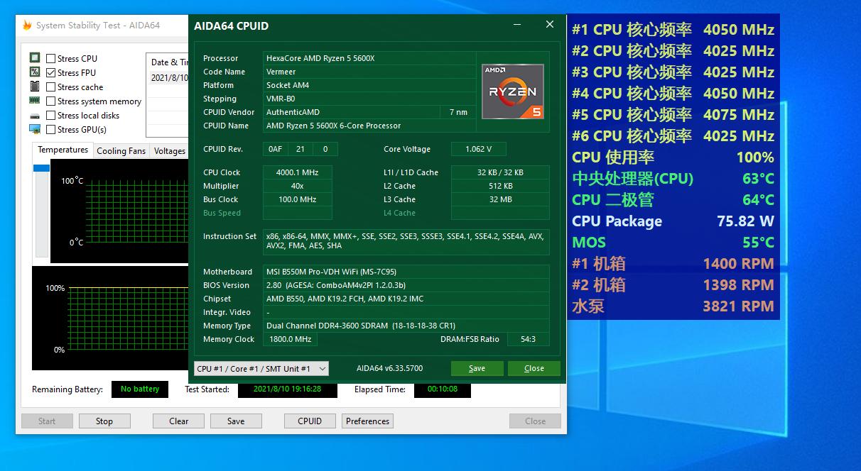Click the Elapsed Time 00:10:08 field
The width and height of the screenshot is (861, 471).
click(443, 389)
